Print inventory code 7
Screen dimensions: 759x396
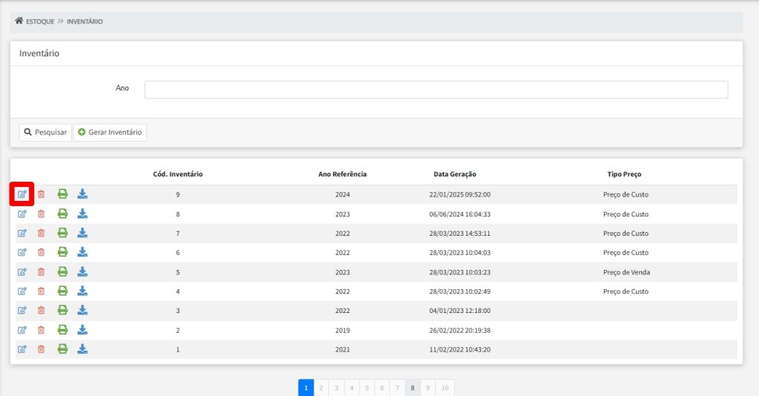[x=62, y=233]
